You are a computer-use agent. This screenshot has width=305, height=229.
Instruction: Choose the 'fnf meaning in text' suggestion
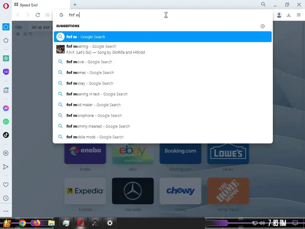tap(163, 94)
